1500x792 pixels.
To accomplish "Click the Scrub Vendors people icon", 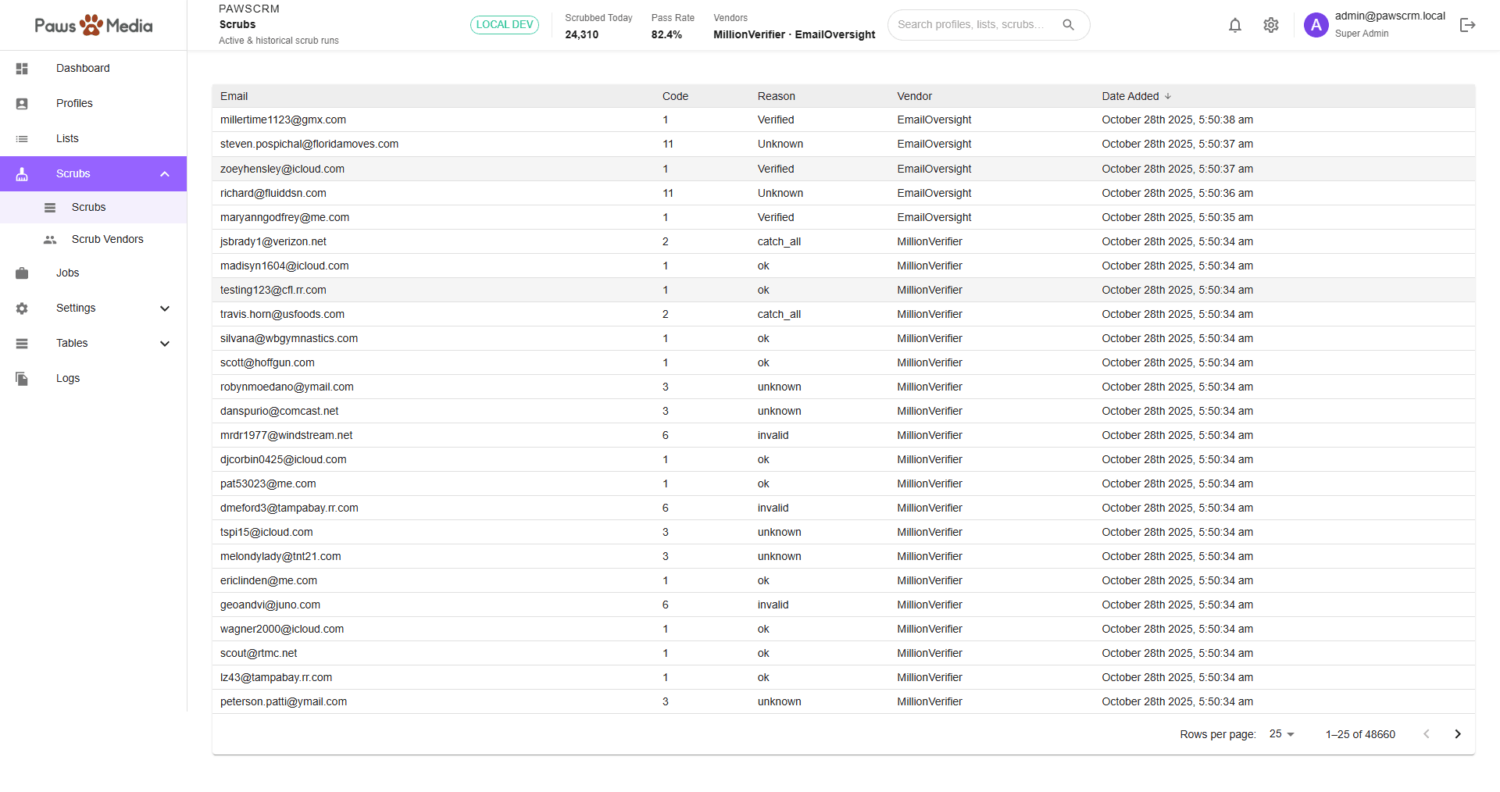I will click(50, 240).
